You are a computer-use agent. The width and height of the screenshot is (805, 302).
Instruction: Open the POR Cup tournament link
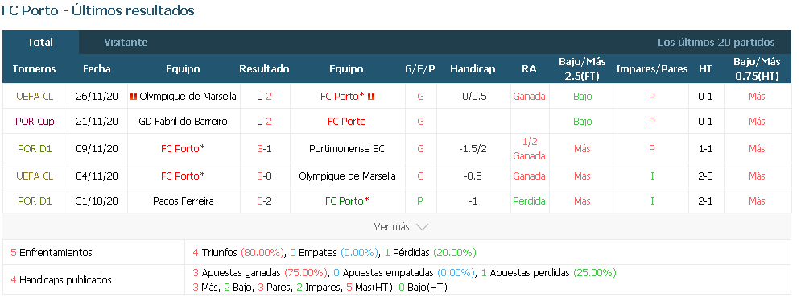pyautogui.click(x=35, y=122)
